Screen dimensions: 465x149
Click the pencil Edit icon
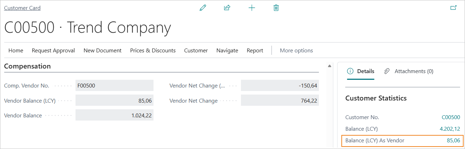[x=203, y=8]
